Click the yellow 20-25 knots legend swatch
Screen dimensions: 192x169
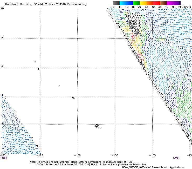point(143,3)
